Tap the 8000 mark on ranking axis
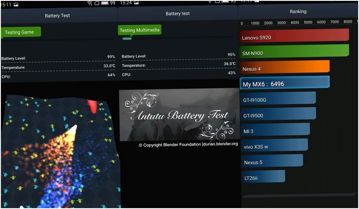359x209 pixels. [x=348, y=22]
